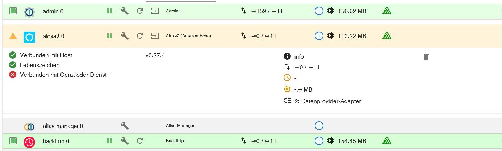The width and height of the screenshot is (502, 151).
Task: Restart the admin.0 instance
Action: click(140, 11)
